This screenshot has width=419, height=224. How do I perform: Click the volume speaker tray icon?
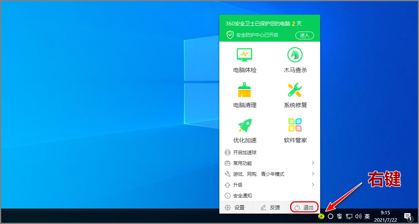pyautogui.click(x=358, y=216)
